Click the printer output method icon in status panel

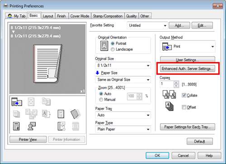coord(17,101)
